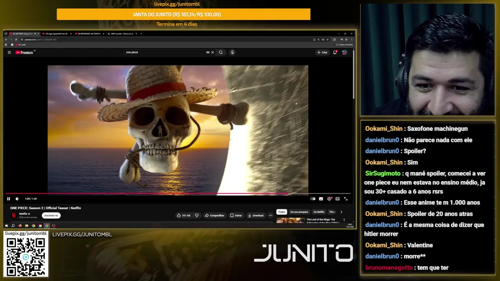The image size is (500, 281).
Task: Reload the page with refresh icon
Action: [16, 39]
